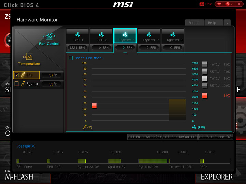Select the CPU 1 fan tab
246x184 pixels.
pos(78,36)
